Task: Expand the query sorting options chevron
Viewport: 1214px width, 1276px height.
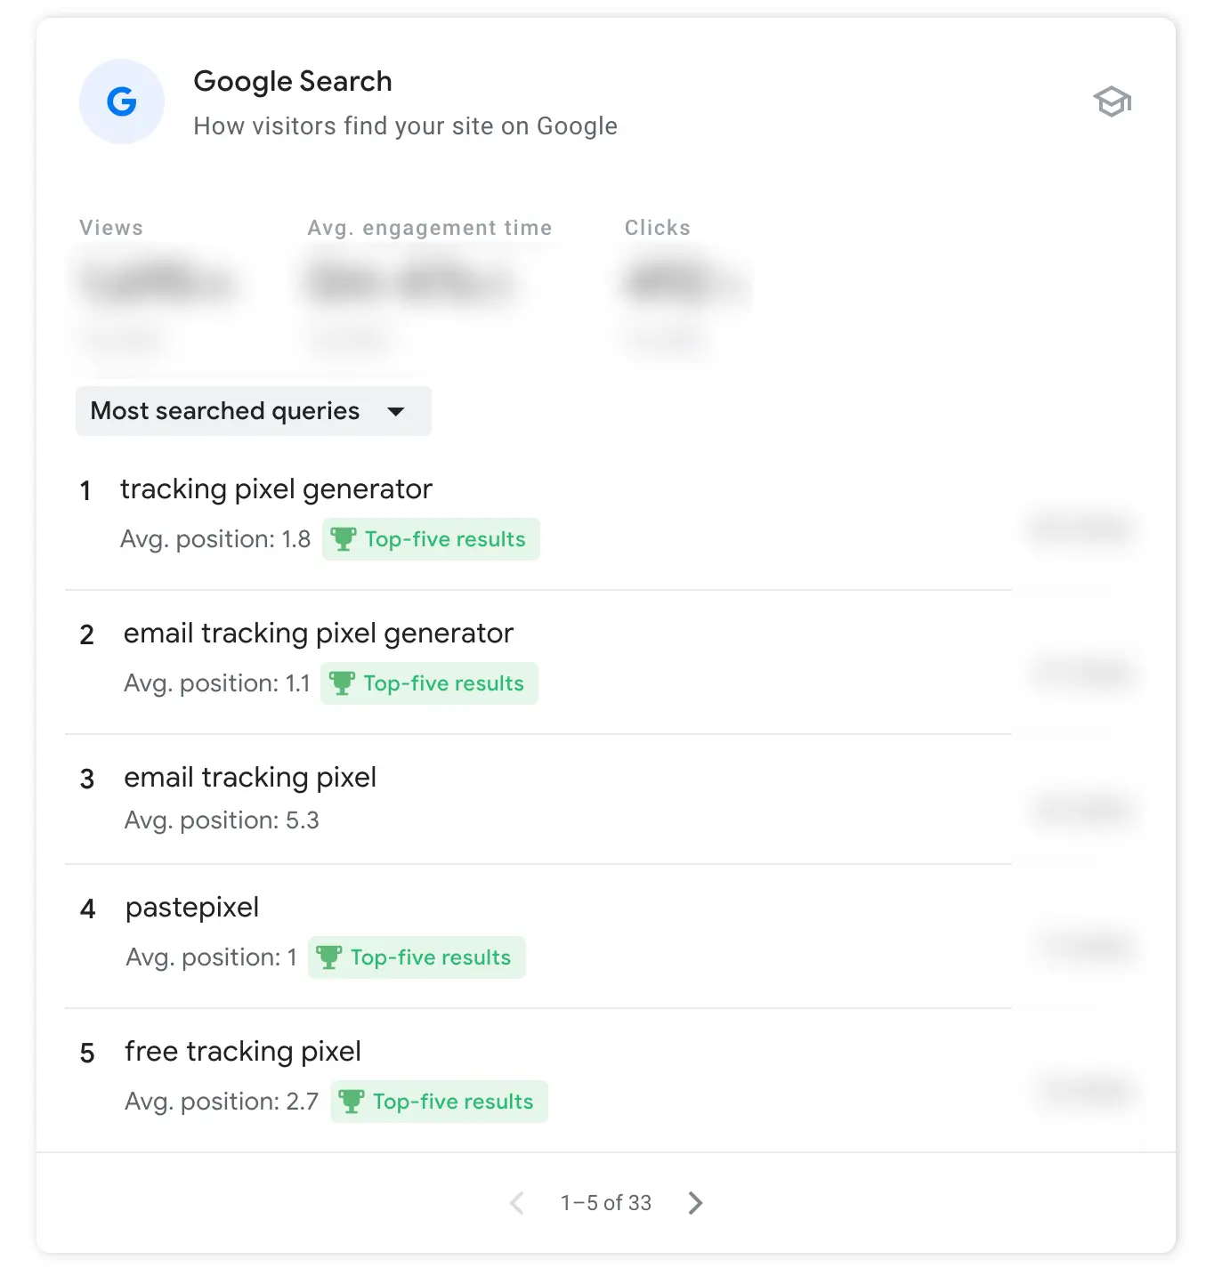Action: [x=397, y=411]
